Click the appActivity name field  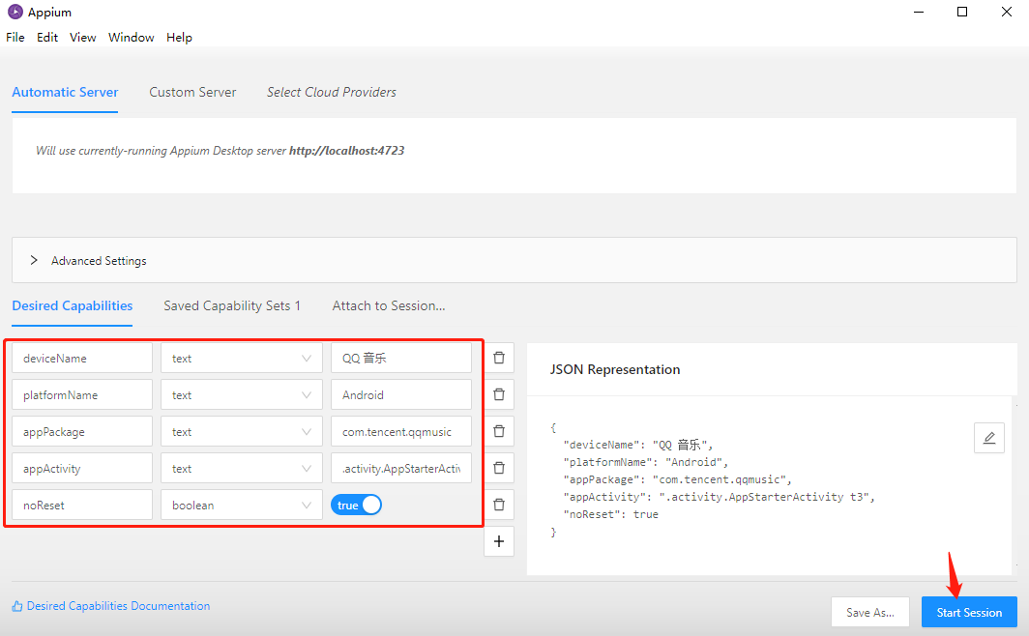point(82,468)
